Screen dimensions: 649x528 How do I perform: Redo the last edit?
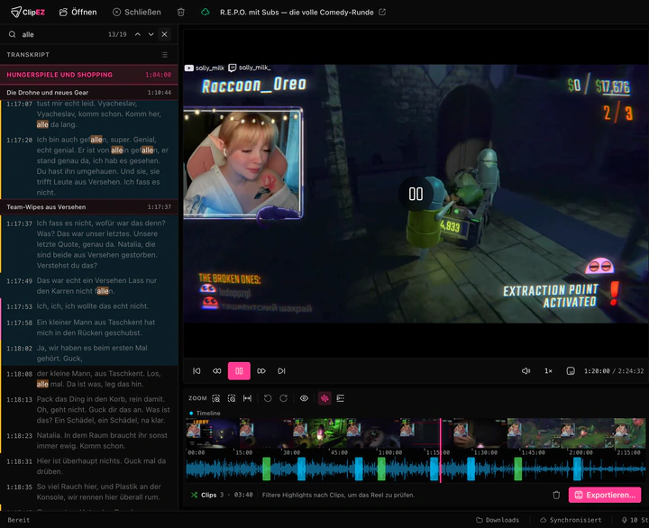pyautogui.click(x=284, y=398)
